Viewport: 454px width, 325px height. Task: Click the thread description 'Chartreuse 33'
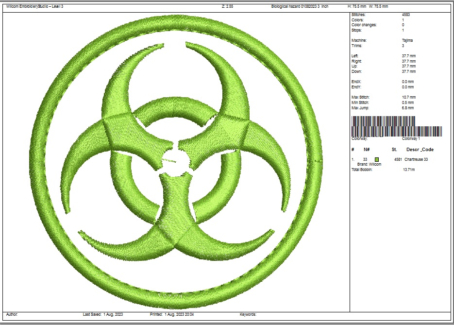click(416, 160)
